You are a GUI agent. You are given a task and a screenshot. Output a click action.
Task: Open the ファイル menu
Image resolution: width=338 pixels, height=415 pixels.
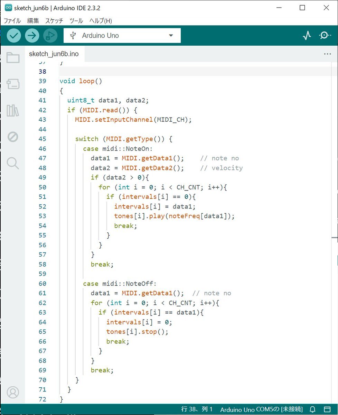[x=12, y=21]
